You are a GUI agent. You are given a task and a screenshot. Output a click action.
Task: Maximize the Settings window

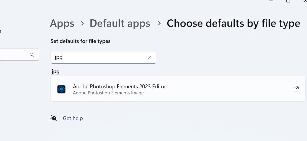coord(288,1)
